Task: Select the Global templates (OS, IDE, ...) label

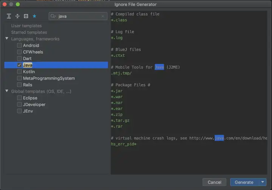Action: pos(41,91)
